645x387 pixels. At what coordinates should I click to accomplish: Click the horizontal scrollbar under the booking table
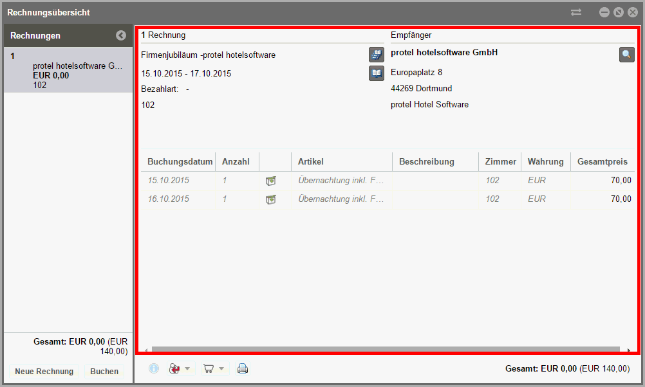[386, 350]
